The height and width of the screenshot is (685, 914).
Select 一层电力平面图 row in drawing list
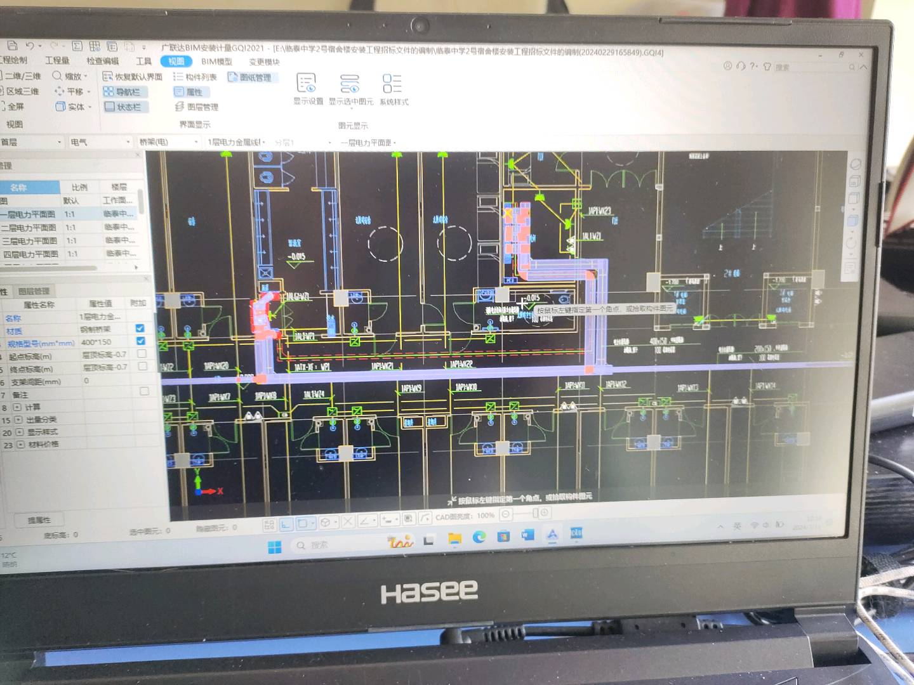[69, 214]
